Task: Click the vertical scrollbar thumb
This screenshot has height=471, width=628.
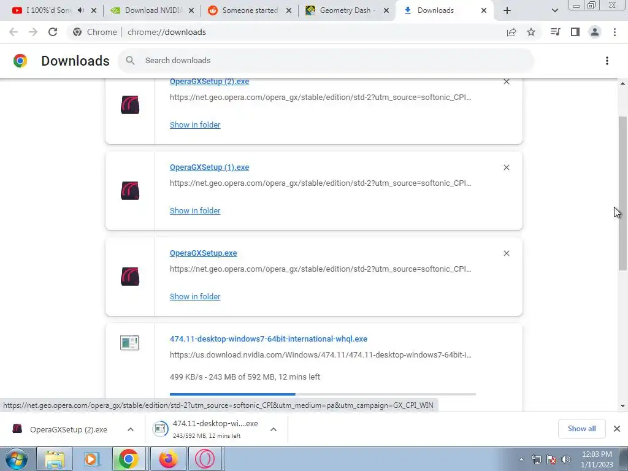Action: coord(622,193)
